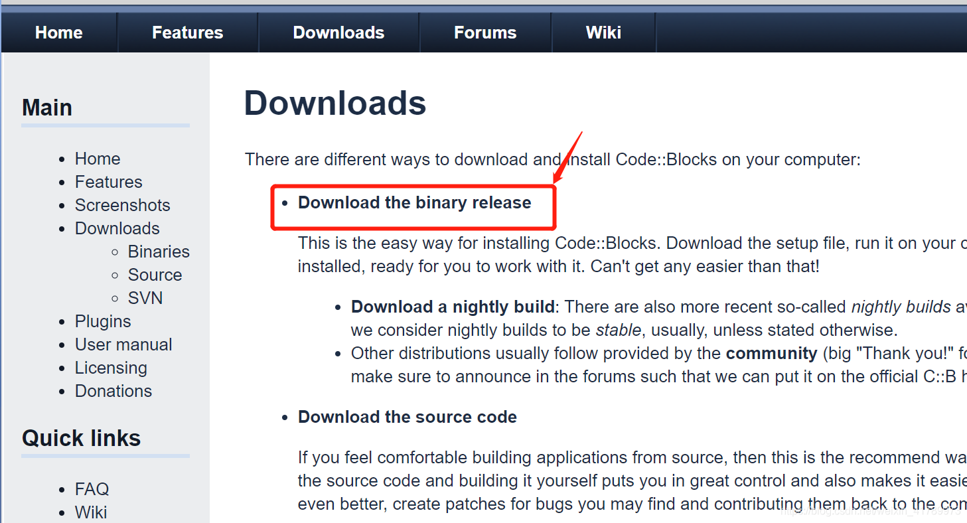Screen dimensions: 967x523
Task: Open Licensing link in sidebar
Action: click(111, 368)
